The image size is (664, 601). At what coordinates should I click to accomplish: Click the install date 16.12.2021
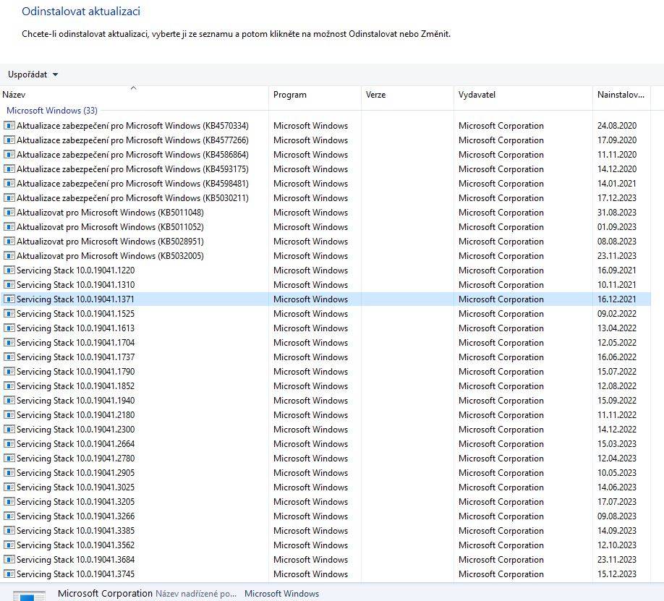point(616,299)
